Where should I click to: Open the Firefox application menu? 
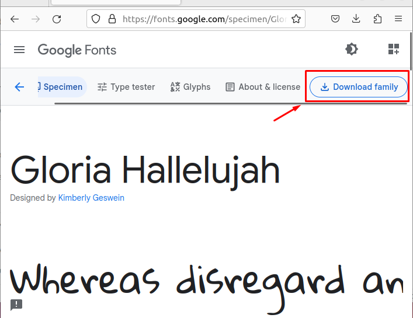tap(398, 19)
